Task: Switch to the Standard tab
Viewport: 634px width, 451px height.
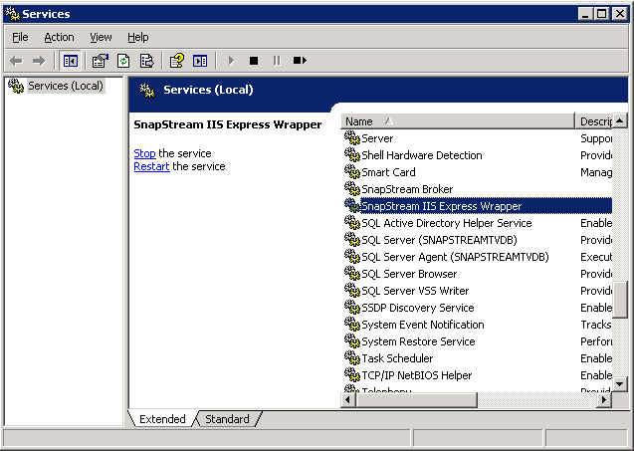Action: point(227,419)
